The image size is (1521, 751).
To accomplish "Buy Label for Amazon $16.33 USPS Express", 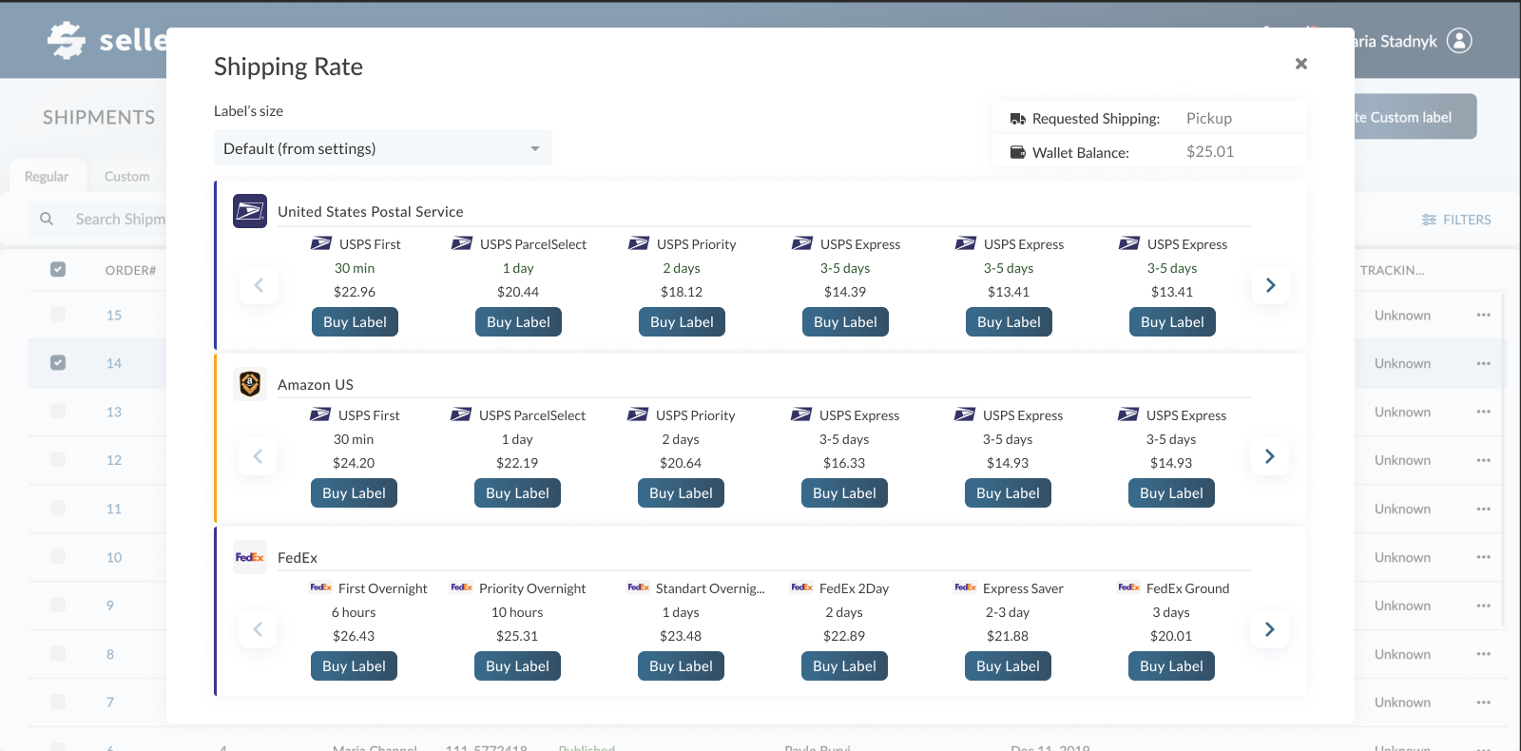I will pos(844,493).
